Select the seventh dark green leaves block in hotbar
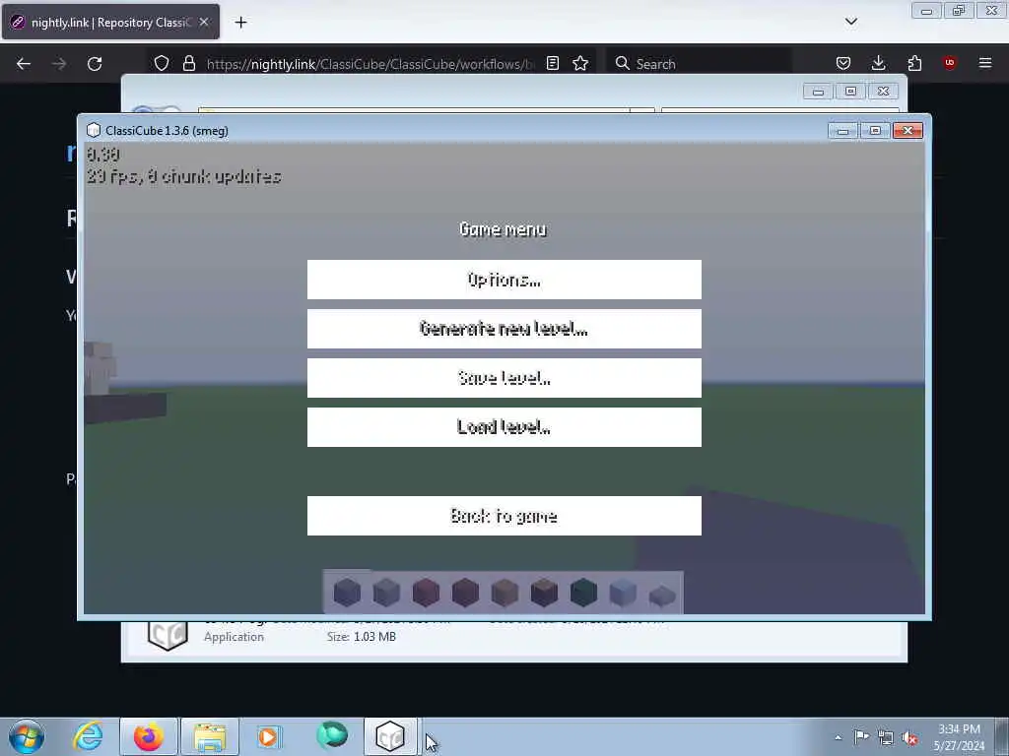Viewport: 1009px width, 756px height. coord(583,593)
